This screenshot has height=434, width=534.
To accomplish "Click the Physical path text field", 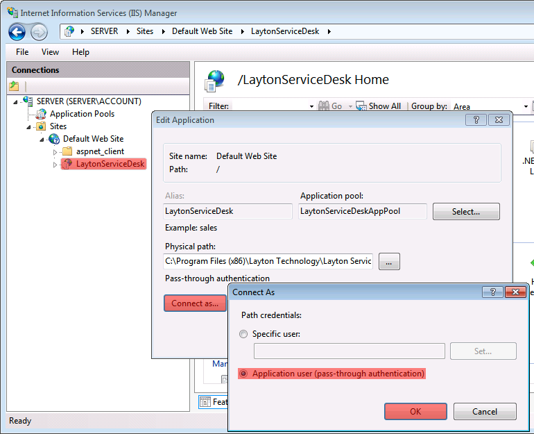I will tap(268, 261).
